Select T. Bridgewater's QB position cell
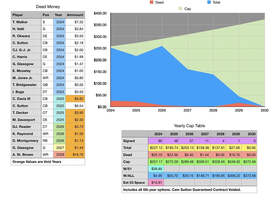 click(x=47, y=85)
